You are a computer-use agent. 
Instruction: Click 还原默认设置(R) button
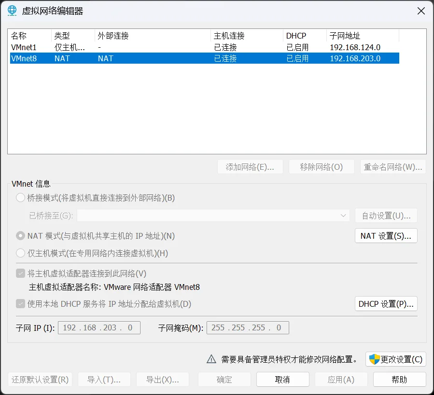click(40, 379)
